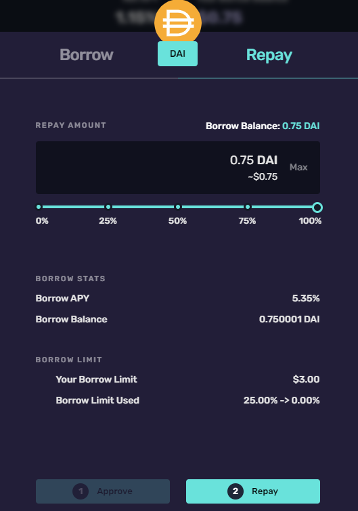Click the step 1 Approve button
358x511 pixels.
pyautogui.click(x=103, y=491)
